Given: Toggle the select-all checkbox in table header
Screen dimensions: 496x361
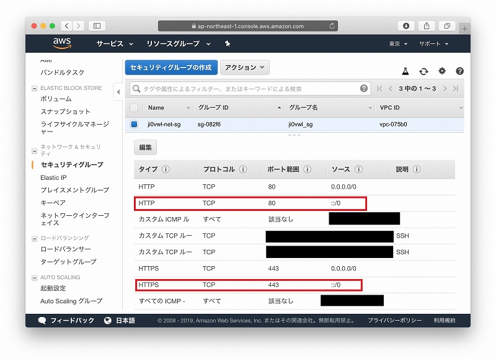Looking at the screenshot, I should point(134,108).
